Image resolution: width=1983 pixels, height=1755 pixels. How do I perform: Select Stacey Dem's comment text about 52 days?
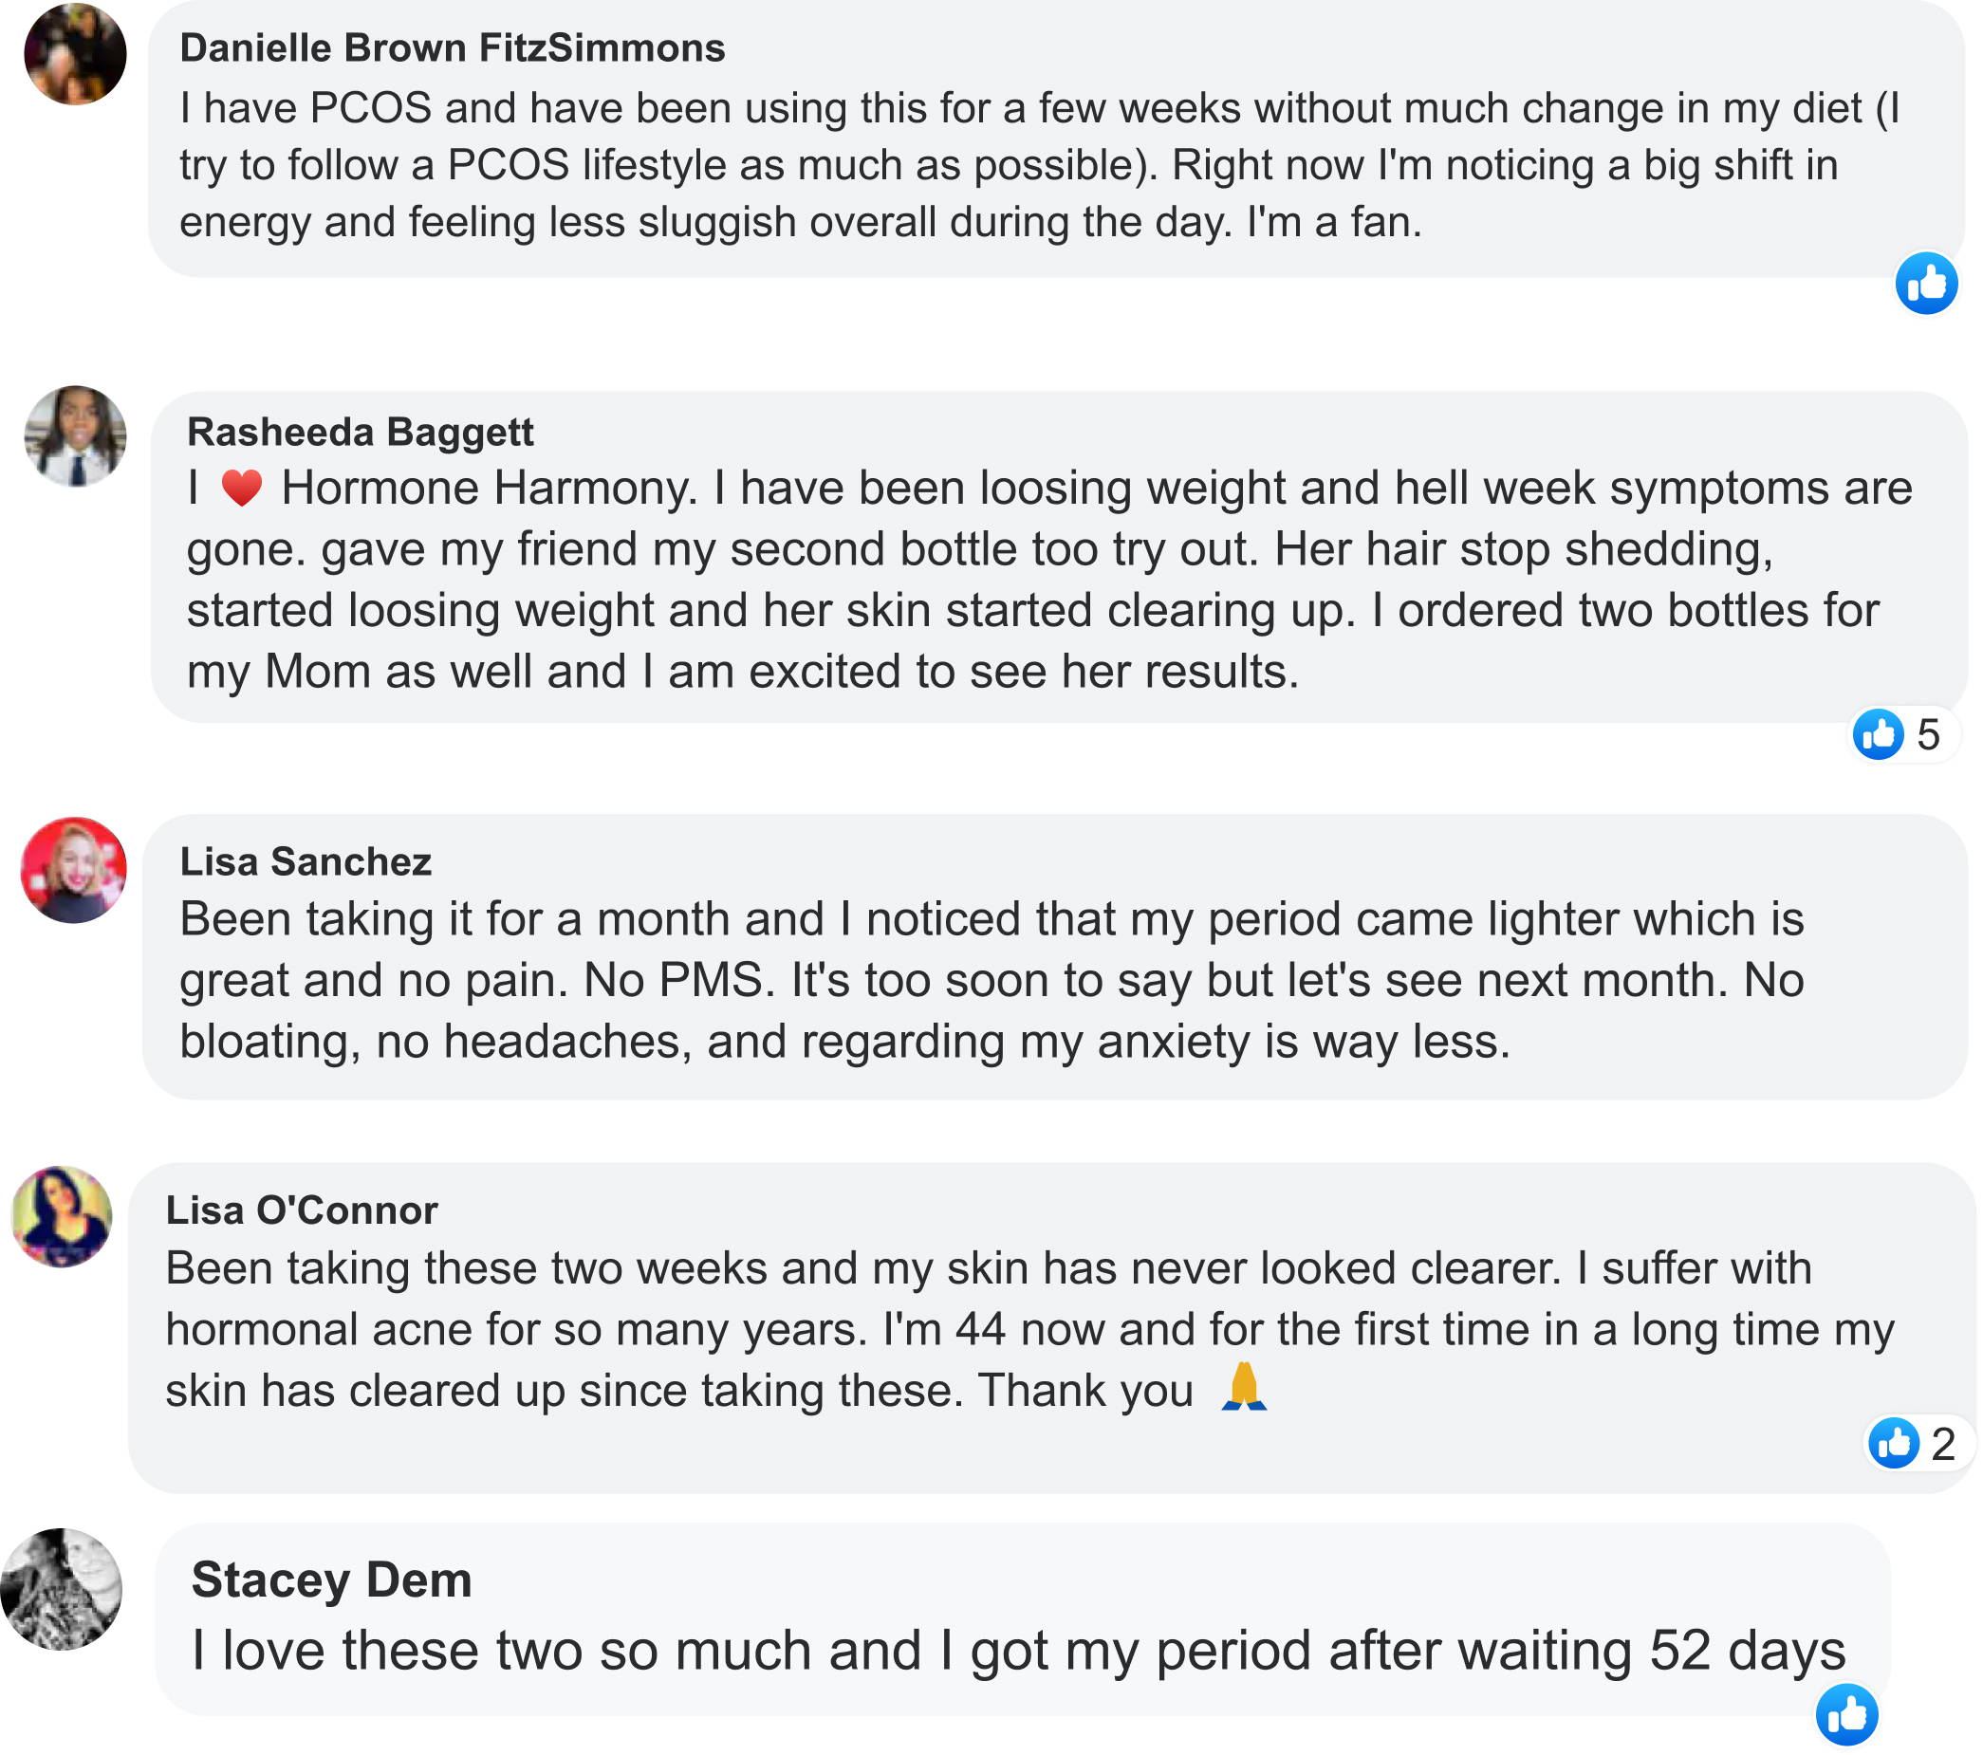tap(1018, 1651)
